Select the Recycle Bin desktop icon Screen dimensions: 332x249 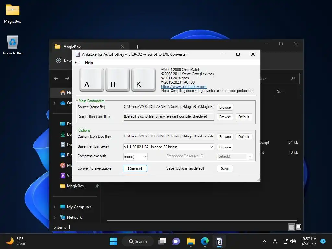13,45
